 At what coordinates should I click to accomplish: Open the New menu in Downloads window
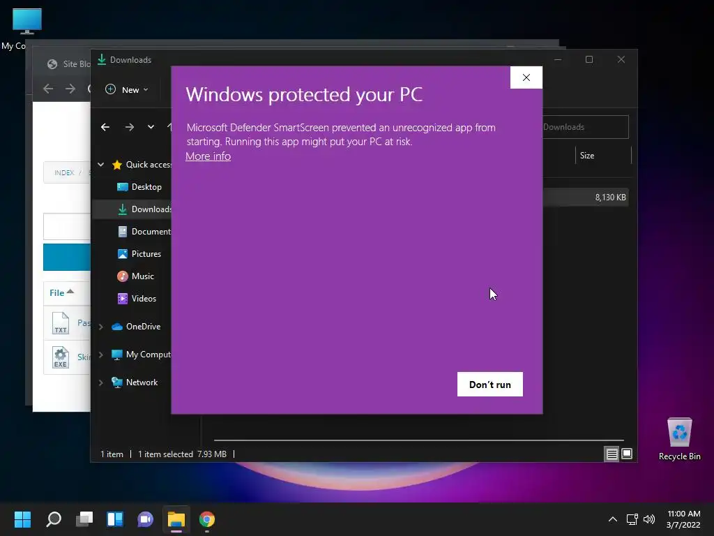pyautogui.click(x=127, y=90)
